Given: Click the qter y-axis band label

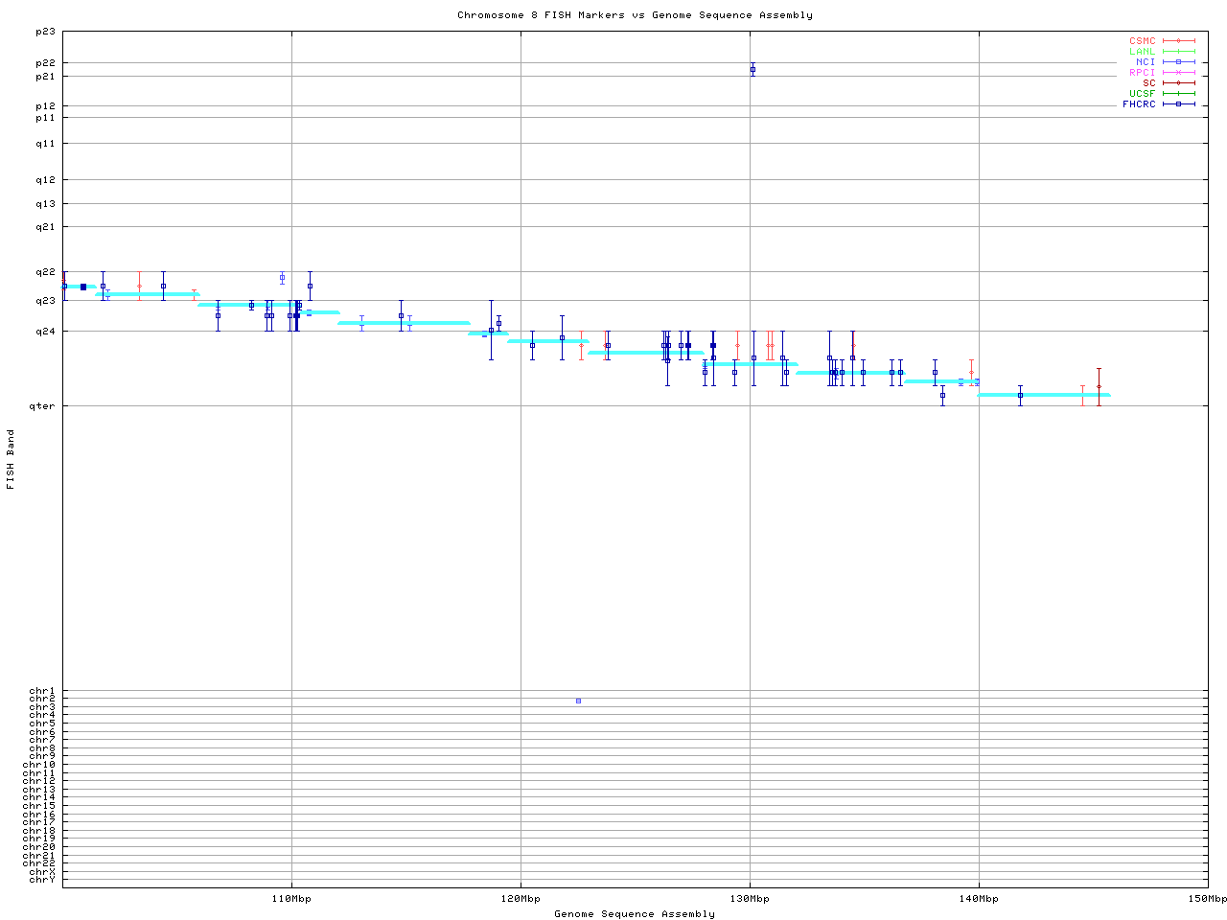Looking at the screenshot, I should pos(42,406).
